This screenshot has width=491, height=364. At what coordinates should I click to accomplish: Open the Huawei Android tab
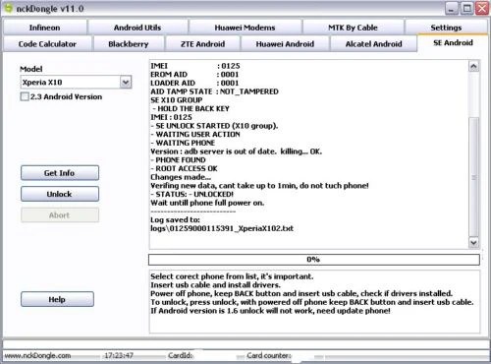pos(285,44)
